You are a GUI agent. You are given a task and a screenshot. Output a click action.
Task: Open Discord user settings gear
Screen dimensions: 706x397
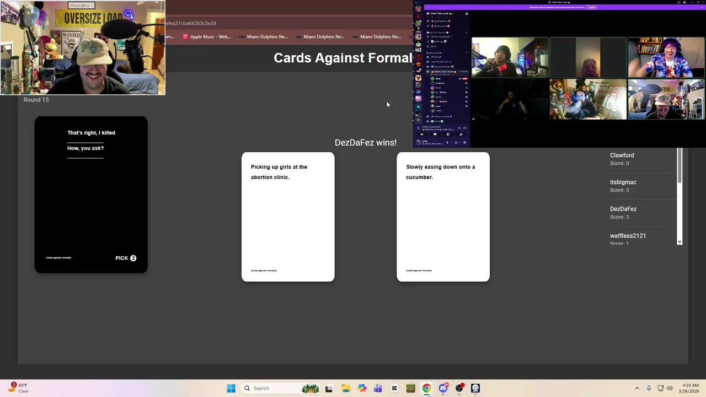coord(464,142)
